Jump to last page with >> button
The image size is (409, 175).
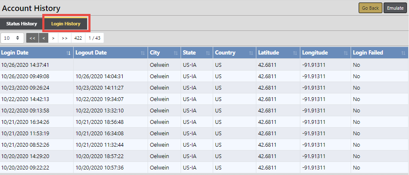(x=65, y=38)
